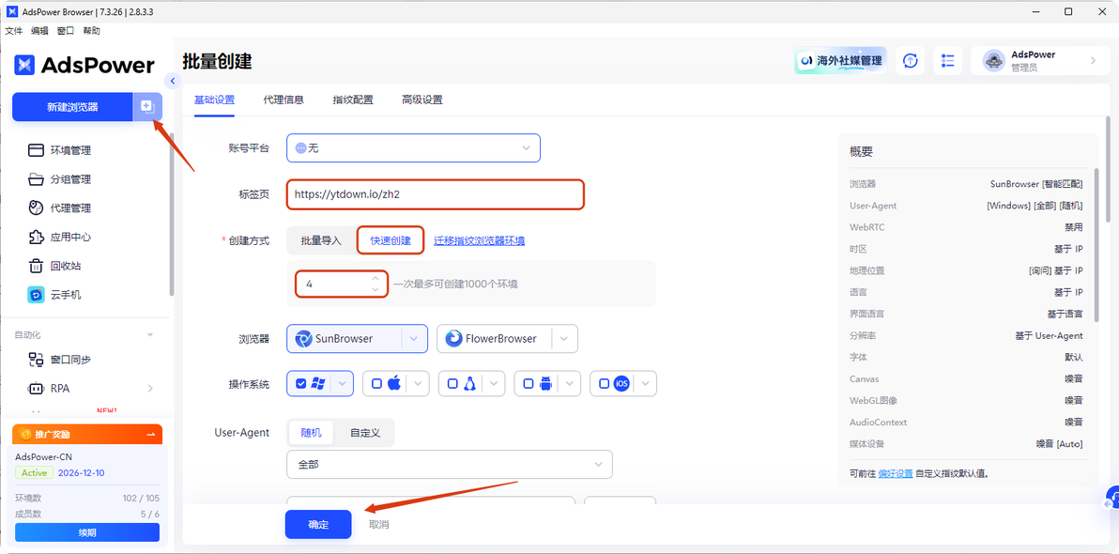Select 批量导入 creation method
Viewport: 1119px width, 554px height.
(x=321, y=240)
